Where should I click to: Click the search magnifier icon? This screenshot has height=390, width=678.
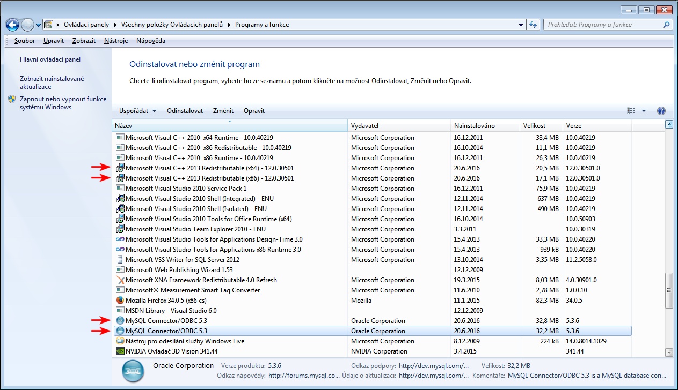point(666,25)
